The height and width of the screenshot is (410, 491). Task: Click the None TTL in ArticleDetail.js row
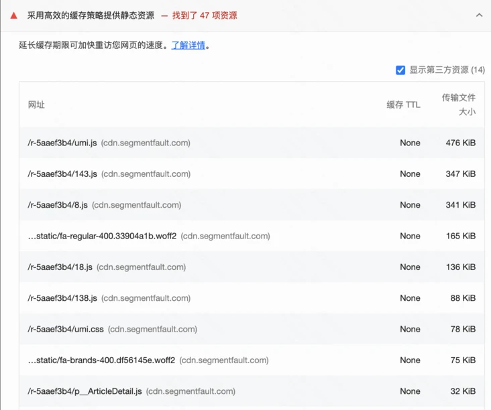pos(411,391)
